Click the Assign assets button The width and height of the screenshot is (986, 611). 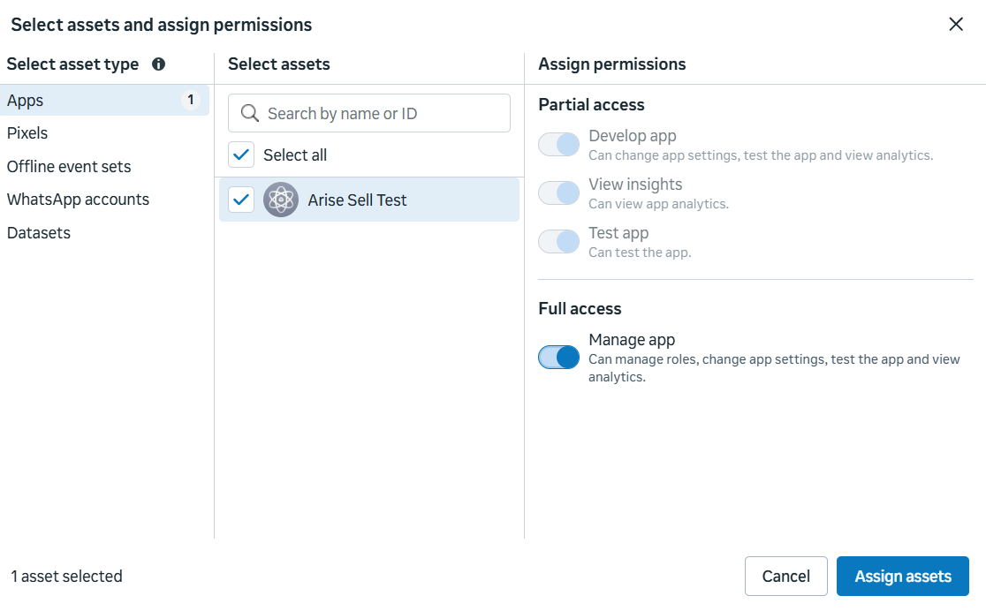[902, 576]
